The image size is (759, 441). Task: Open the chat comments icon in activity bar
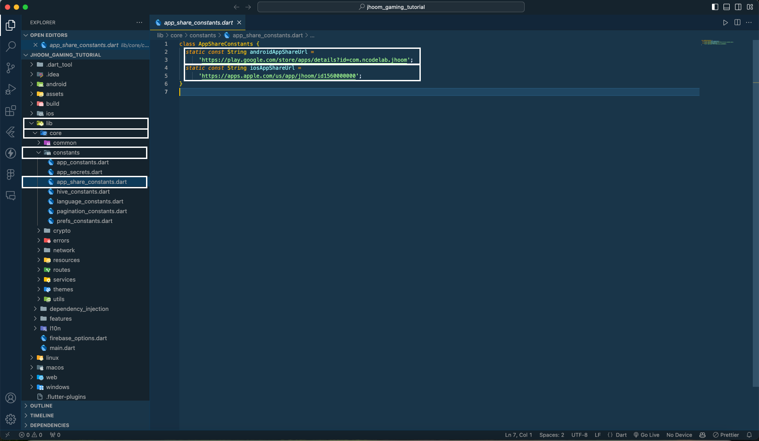[x=11, y=196]
